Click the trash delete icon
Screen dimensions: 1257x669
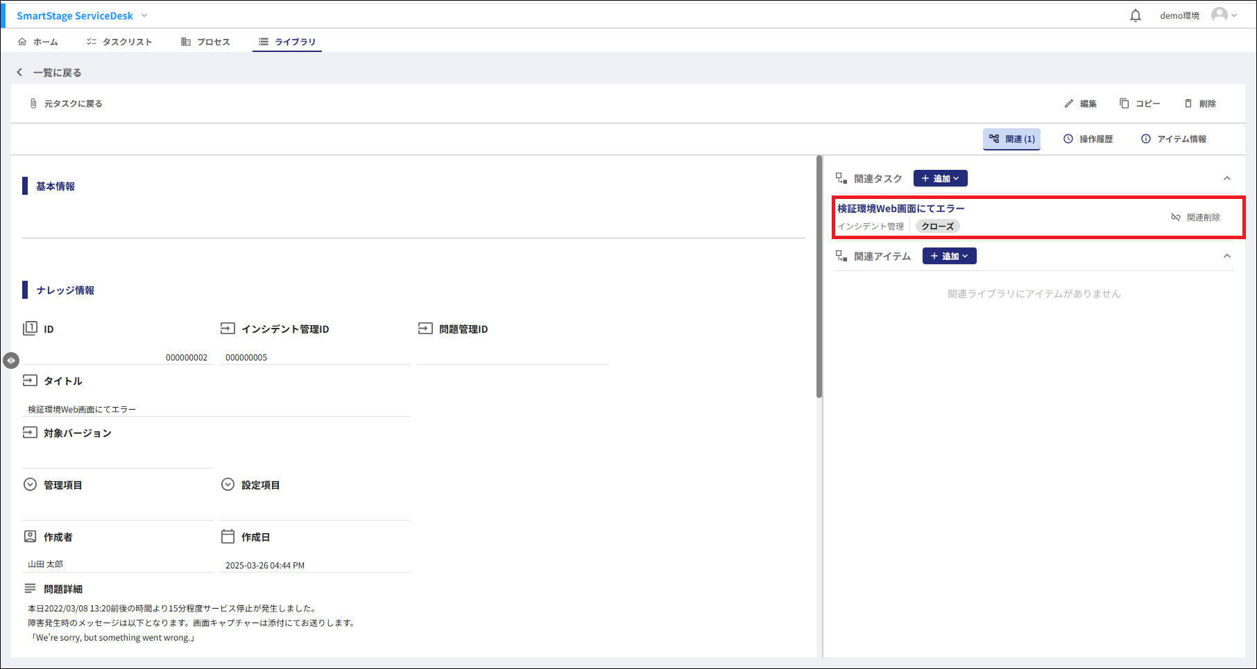pyautogui.click(x=1188, y=103)
